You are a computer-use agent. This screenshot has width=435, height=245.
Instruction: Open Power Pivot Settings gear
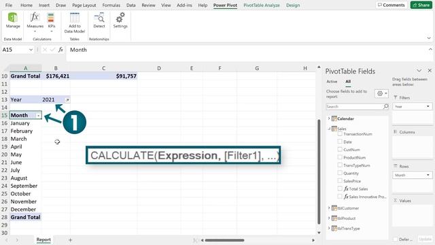pos(120,18)
